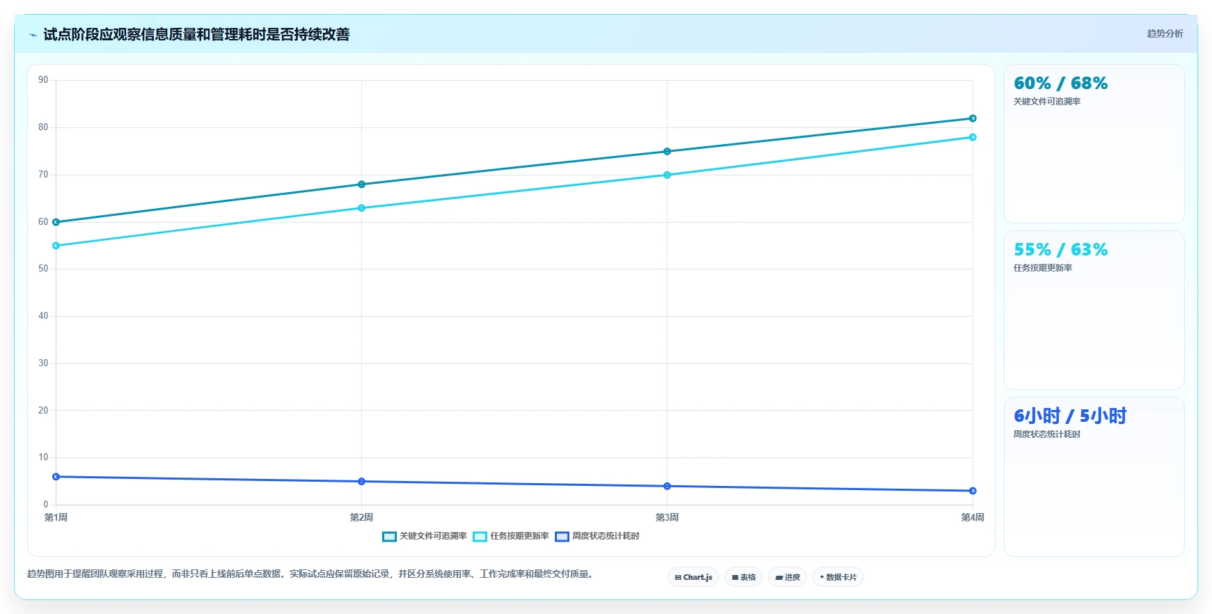The width and height of the screenshot is (1212, 614).
Task: Click 周度状态统计耗时 caption in third stat card
Action: (1047, 434)
